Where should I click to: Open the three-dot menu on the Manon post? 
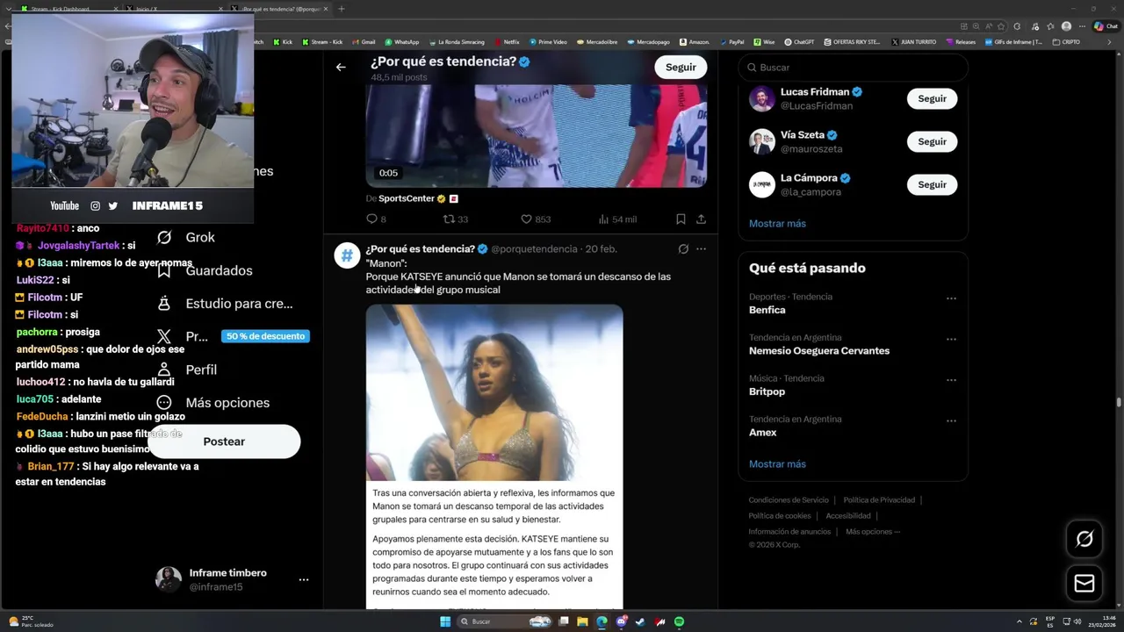pos(701,249)
